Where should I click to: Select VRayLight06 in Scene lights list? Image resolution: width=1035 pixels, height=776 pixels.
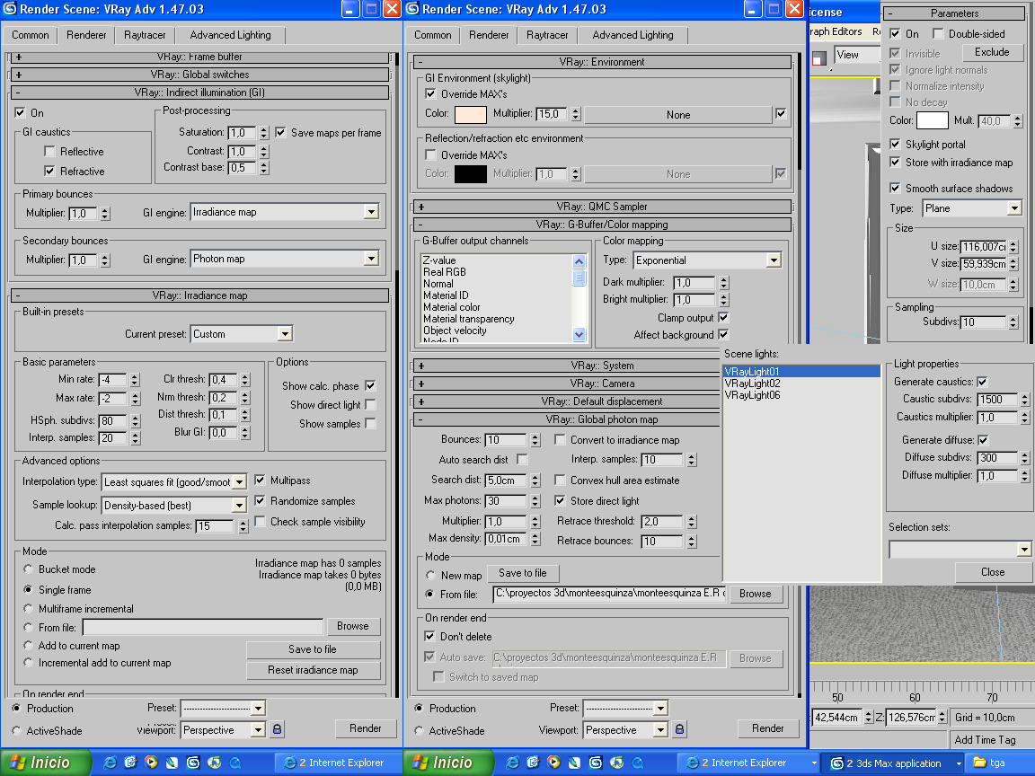753,395
